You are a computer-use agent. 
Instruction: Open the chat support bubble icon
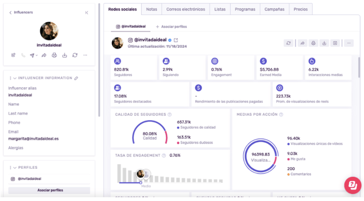[x=352, y=185]
